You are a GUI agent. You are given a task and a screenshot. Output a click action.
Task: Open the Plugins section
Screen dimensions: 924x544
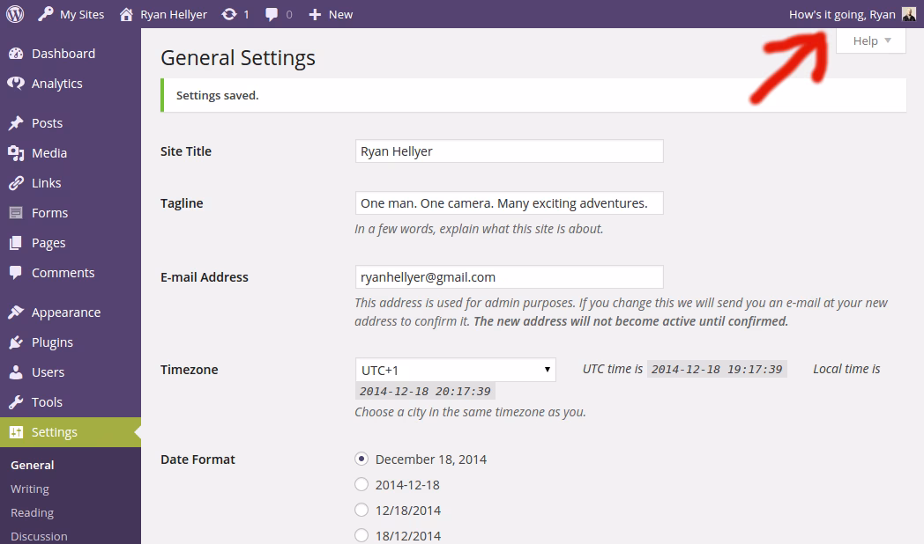click(52, 342)
